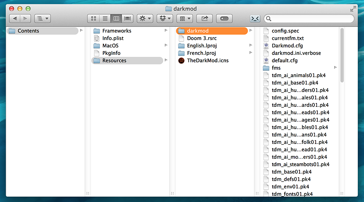This screenshot has width=364, height=202.
Task: Click the fms folder icon
Action: coord(266,68)
